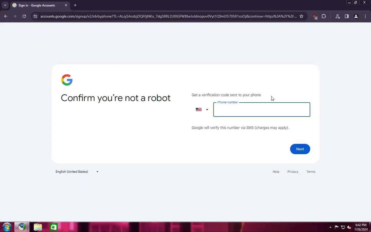Viewport: 371px width, 232px height.
Task: Open the taskbar clock showing 6:42 PM
Action: [x=361, y=227]
